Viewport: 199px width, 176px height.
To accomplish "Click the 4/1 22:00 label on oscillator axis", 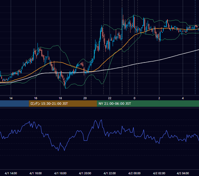I will click(110, 173).
